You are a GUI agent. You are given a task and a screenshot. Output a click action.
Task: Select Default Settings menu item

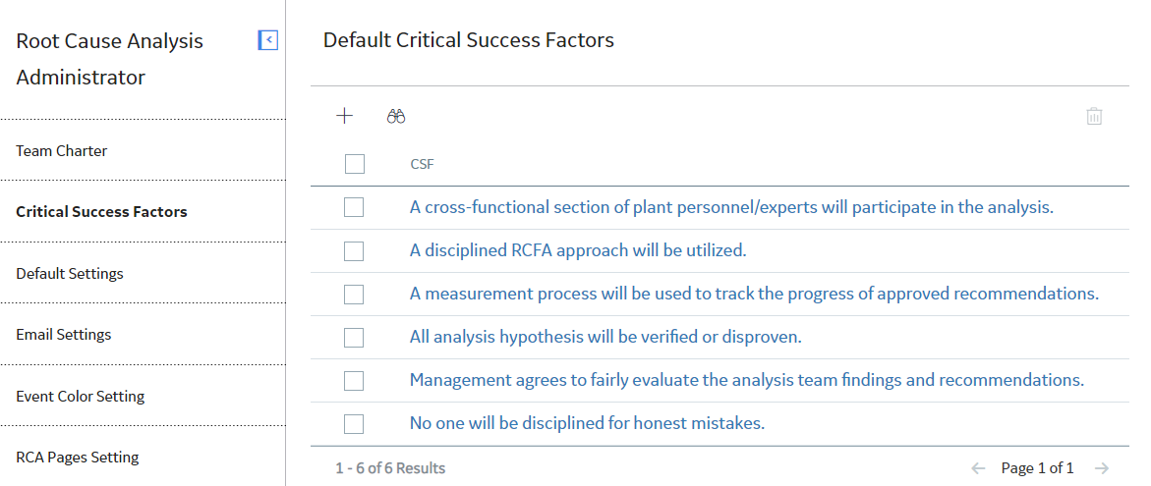click(70, 273)
